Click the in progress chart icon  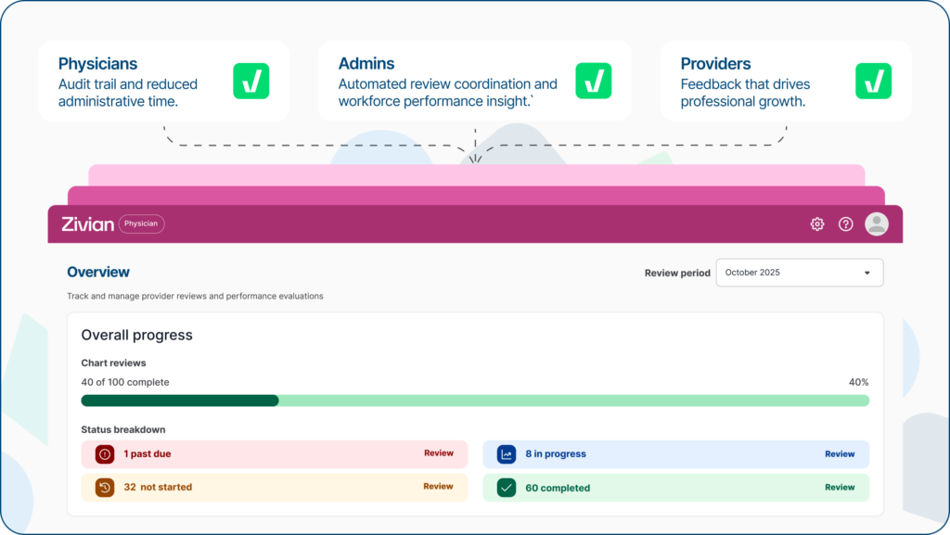[x=506, y=454]
